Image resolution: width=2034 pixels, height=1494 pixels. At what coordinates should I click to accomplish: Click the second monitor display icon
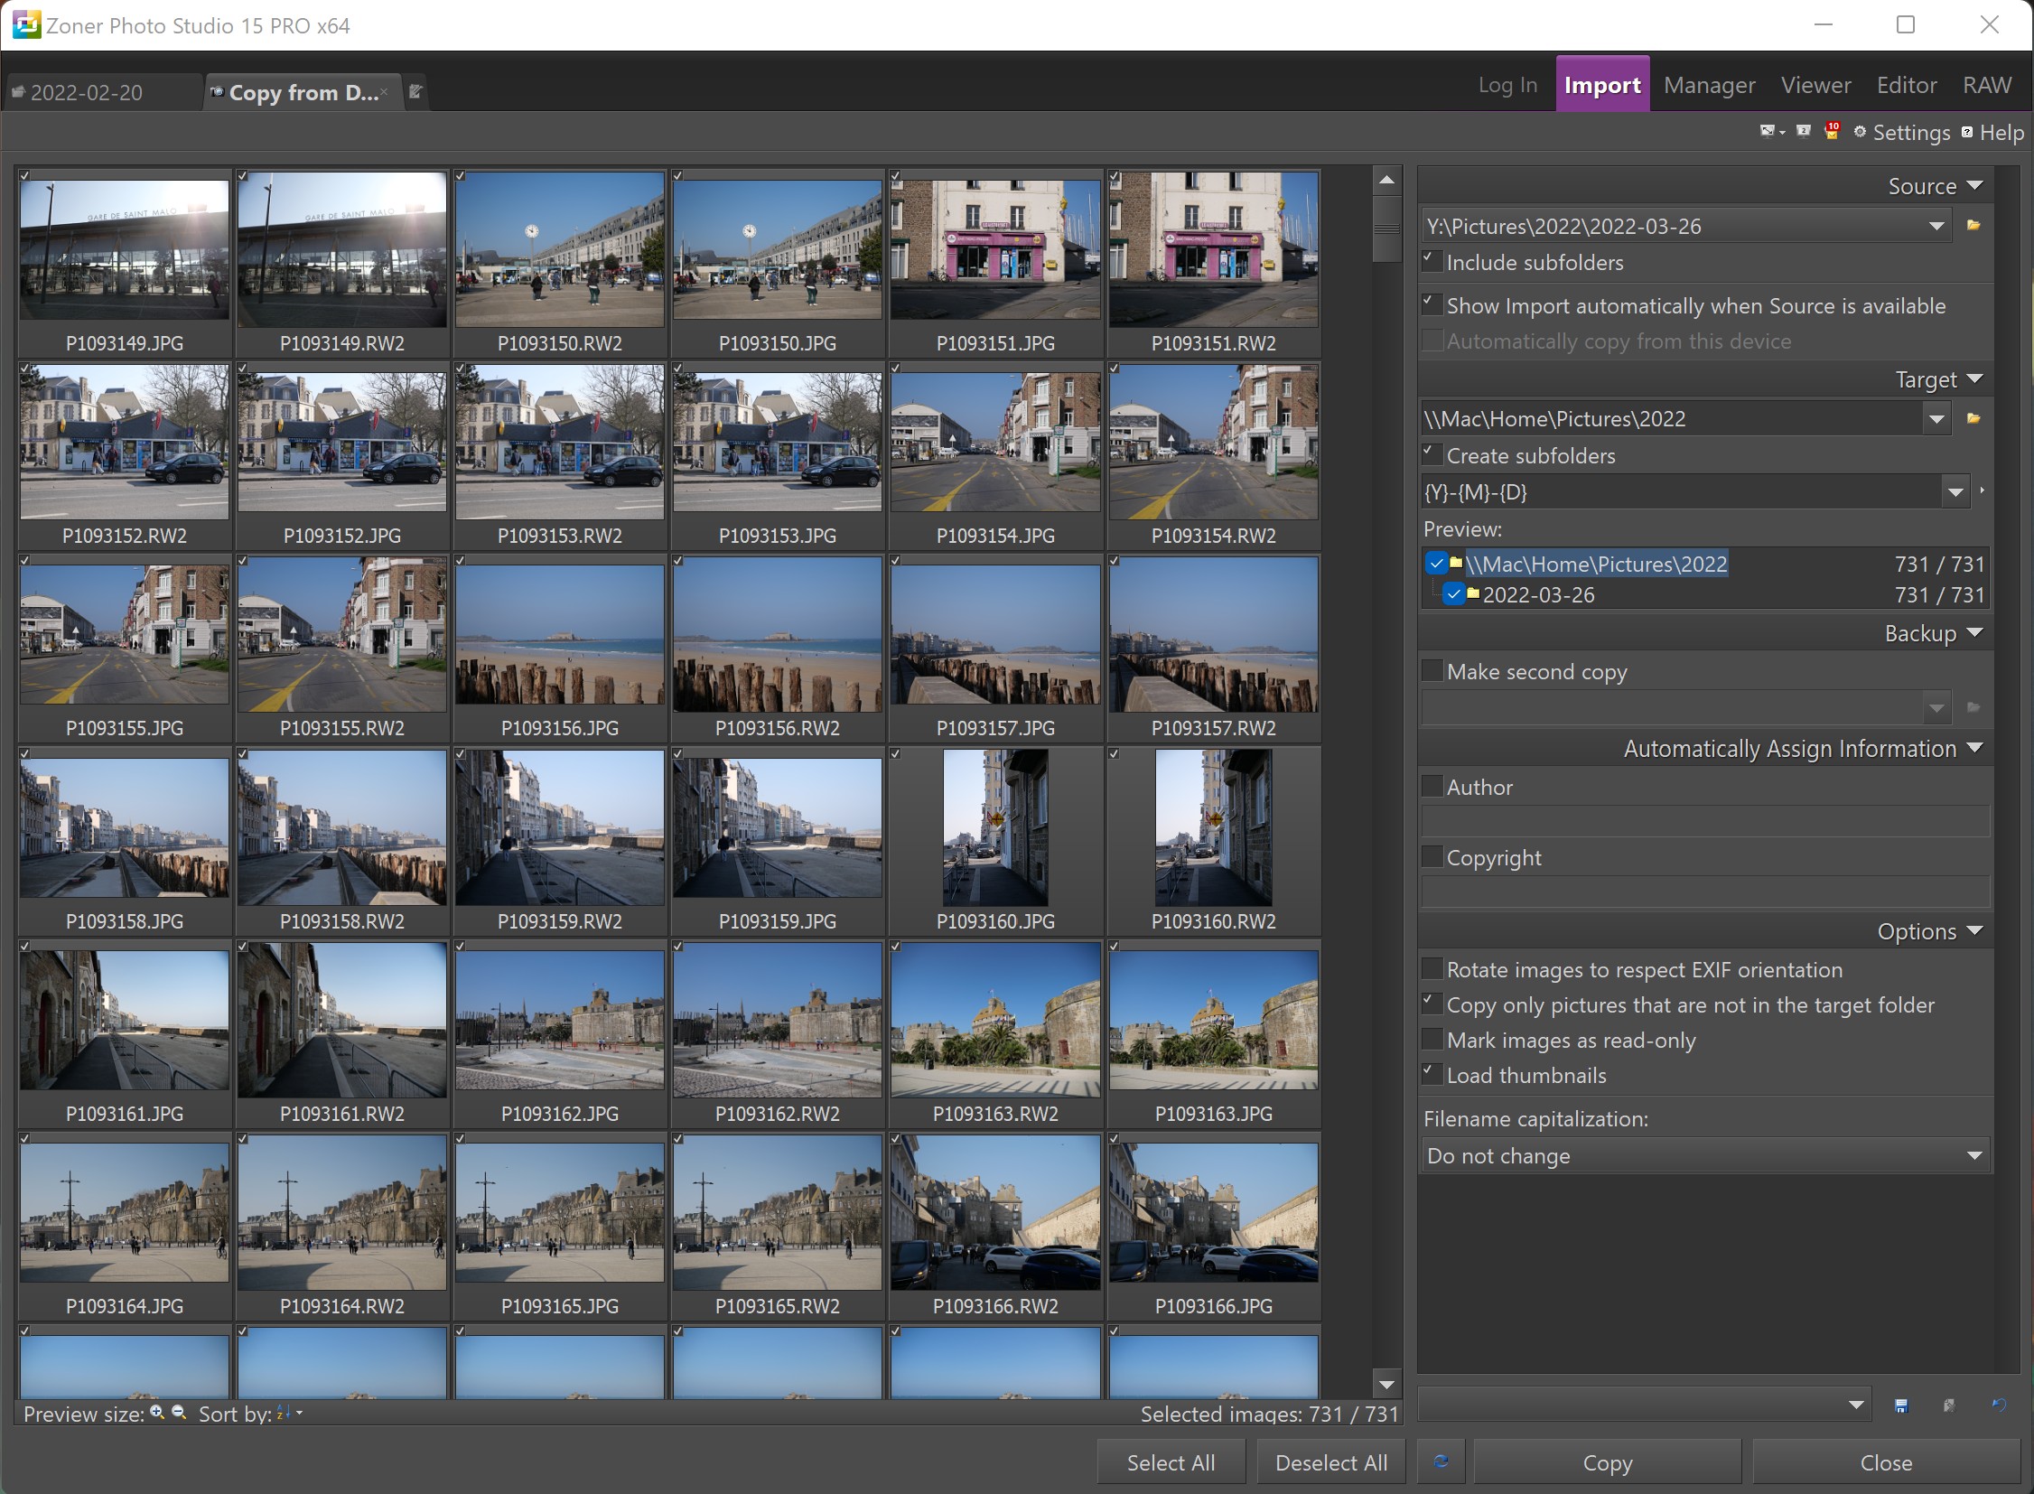(1804, 132)
